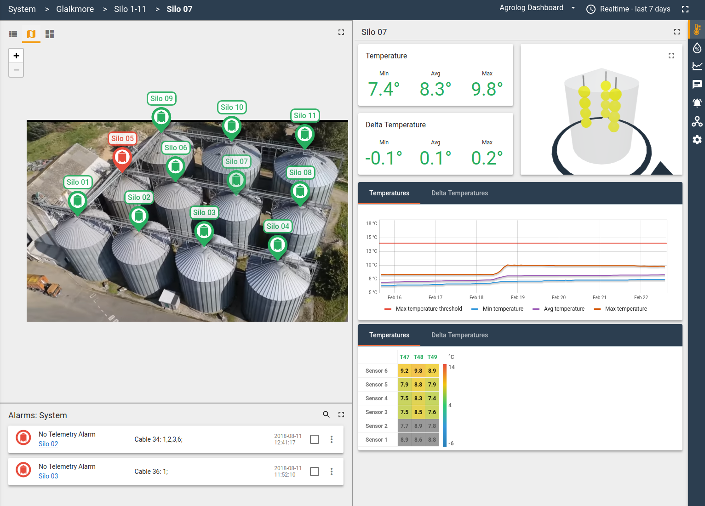Screen dimensions: 705x506
Task: Open the trend chart icon in sidebar
Action: pos(697,66)
